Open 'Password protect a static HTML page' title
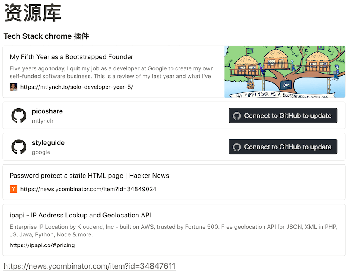The image size is (348, 272). (x=89, y=176)
